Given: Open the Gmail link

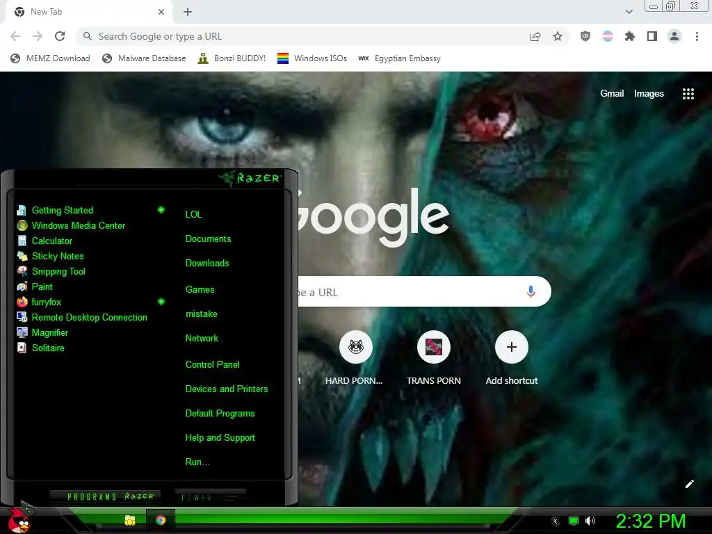Looking at the screenshot, I should 612,94.
